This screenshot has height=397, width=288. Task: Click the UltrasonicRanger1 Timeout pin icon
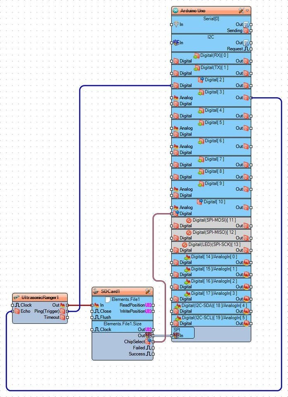[x=63, y=317]
